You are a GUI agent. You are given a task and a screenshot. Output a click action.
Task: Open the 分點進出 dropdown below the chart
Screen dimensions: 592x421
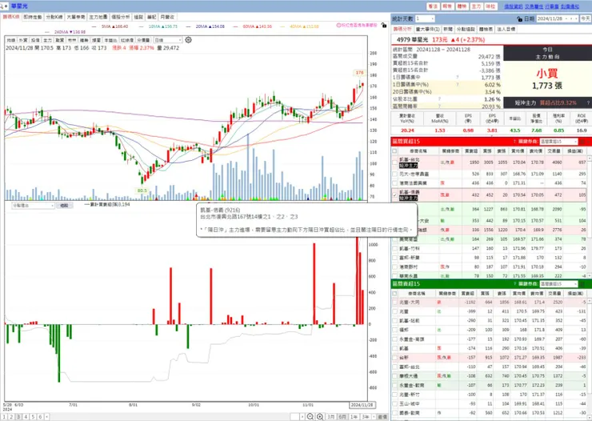click(x=34, y=206)
